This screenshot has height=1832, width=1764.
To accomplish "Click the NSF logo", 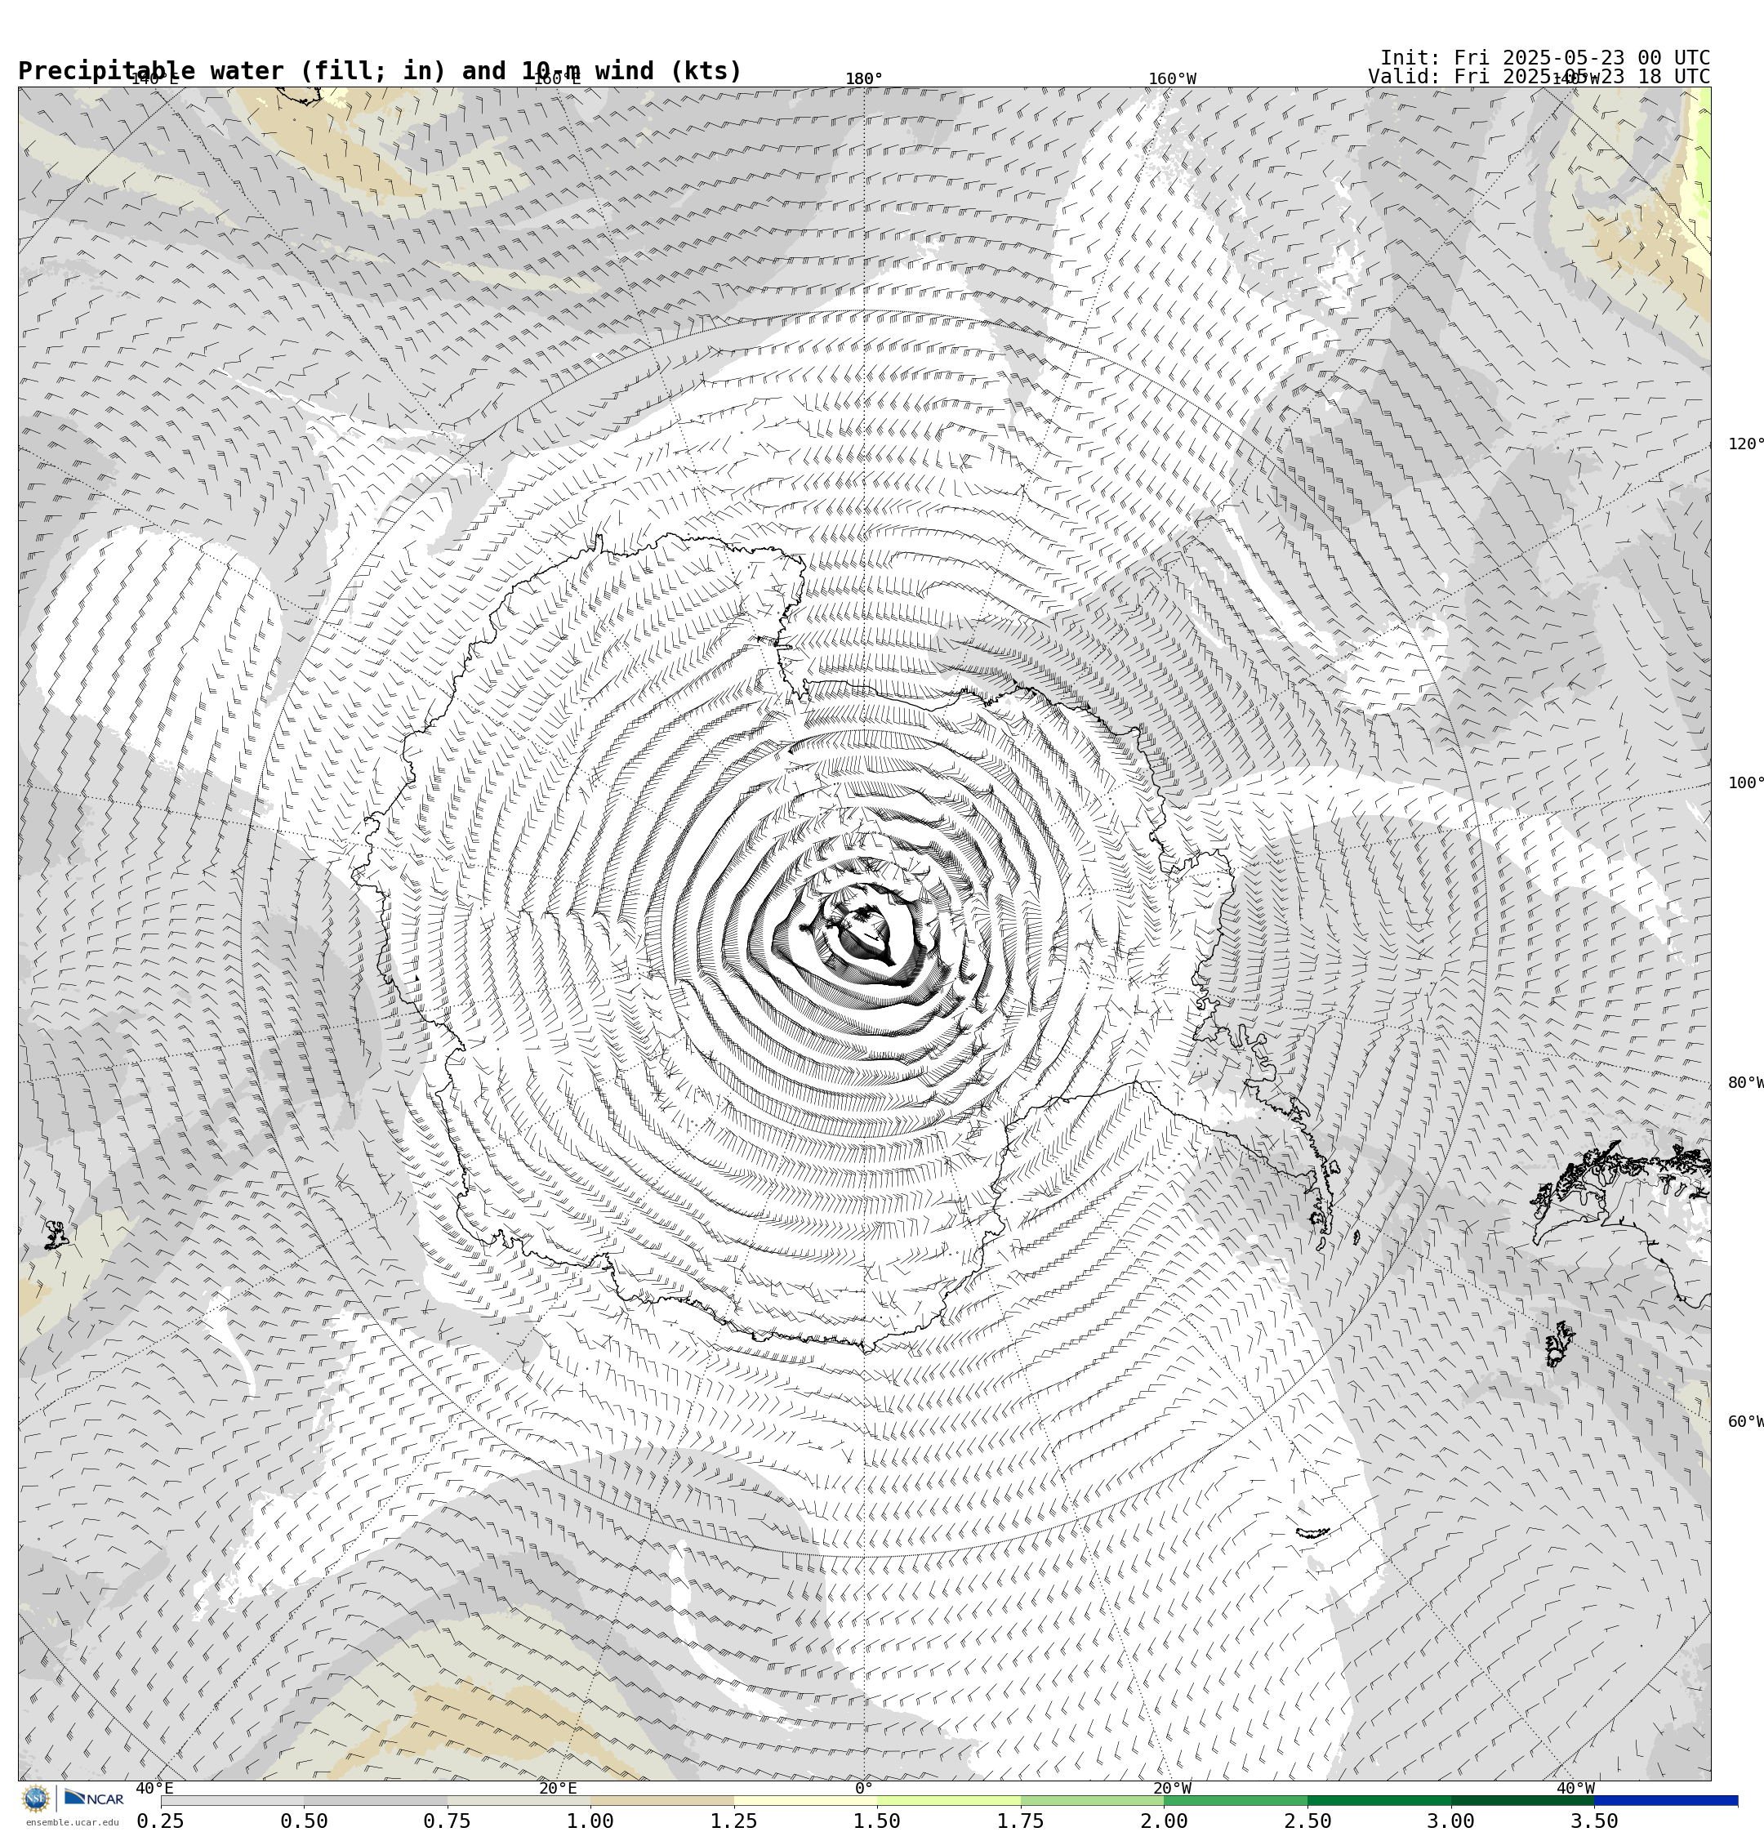I will [35, 1798].
